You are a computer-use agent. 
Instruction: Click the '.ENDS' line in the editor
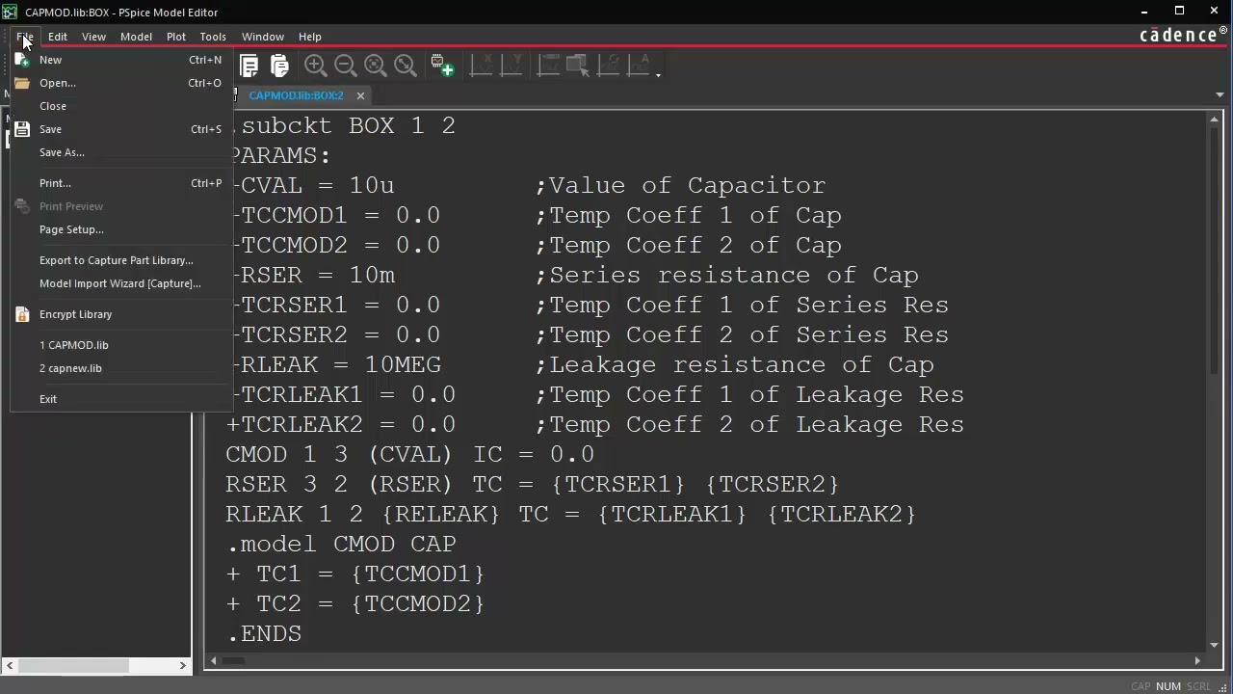tap(264, 633)
